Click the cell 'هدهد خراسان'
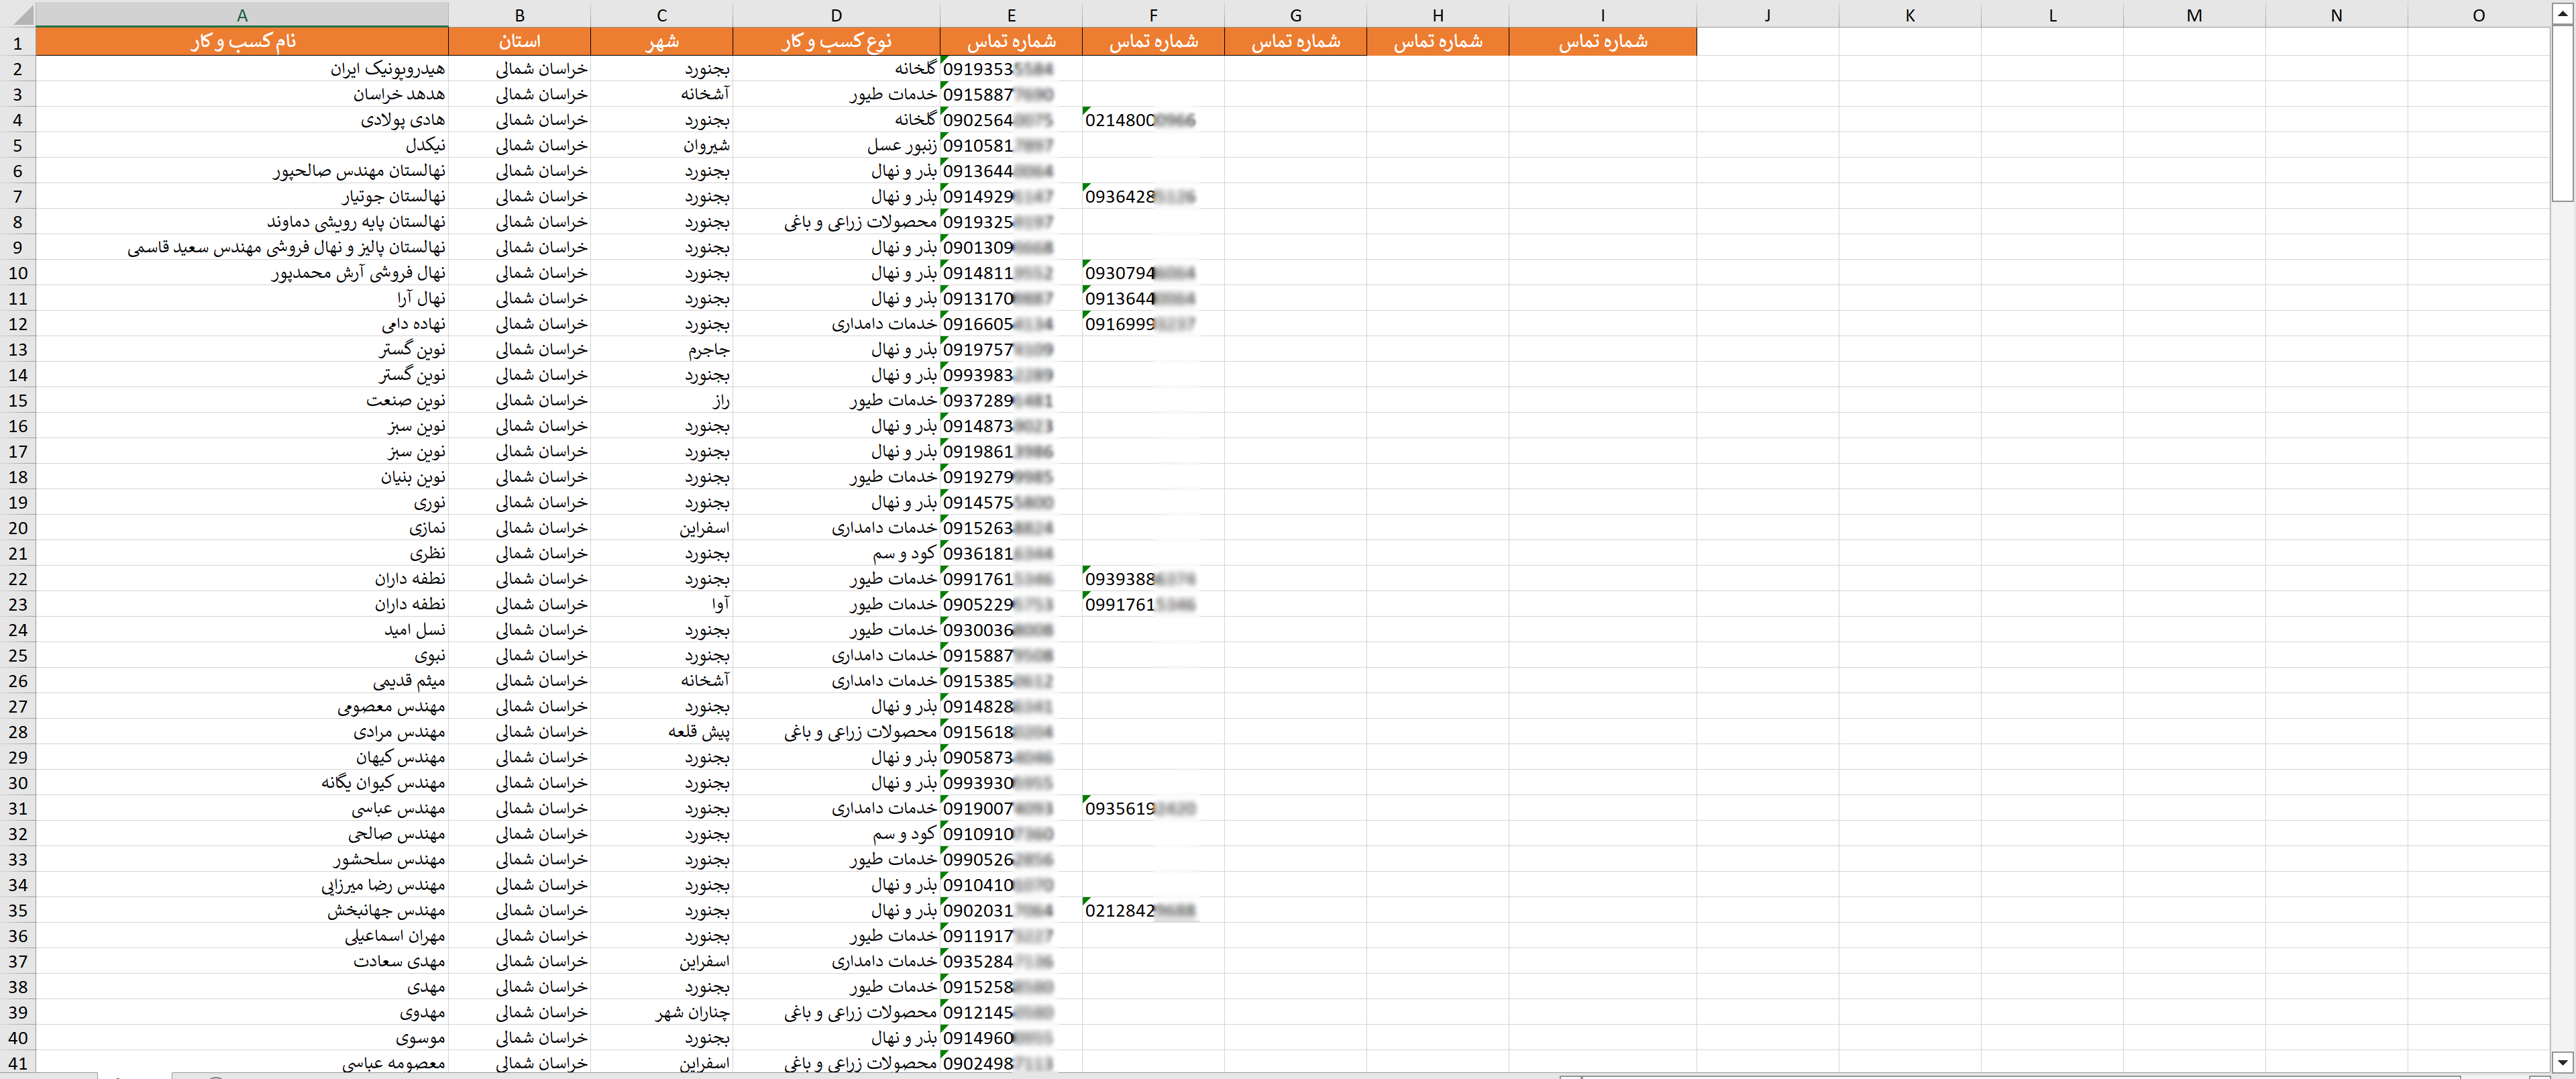Viewport: 2576px width, 1079px height. coord(242,94)
